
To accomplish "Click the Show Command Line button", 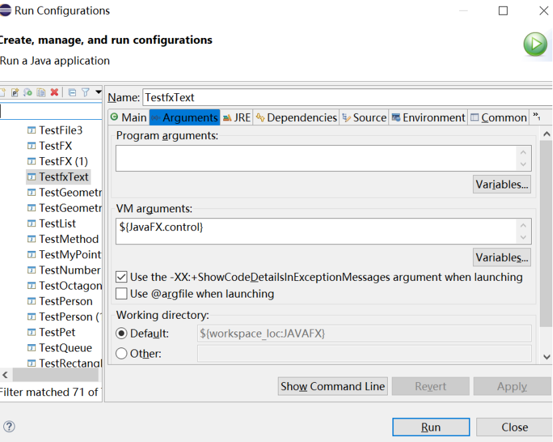I will coord(332,386).
